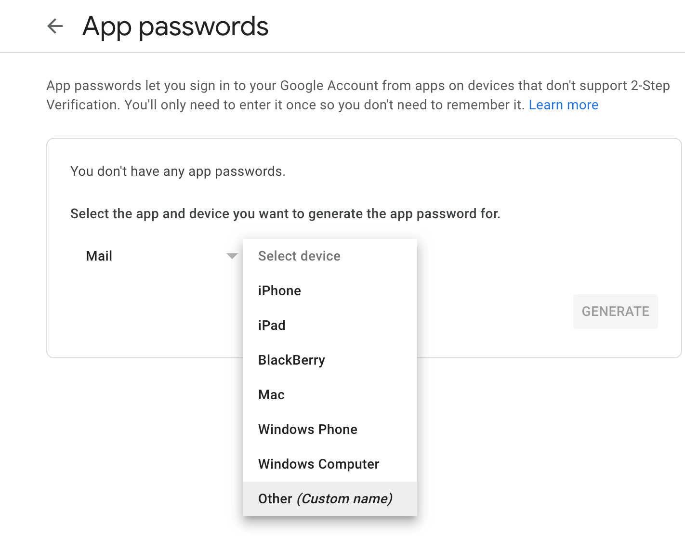The width and height of the screenshot is (685, 550).
Task: Click the Select device placeholder entry
Action: (x=299, y=256)
